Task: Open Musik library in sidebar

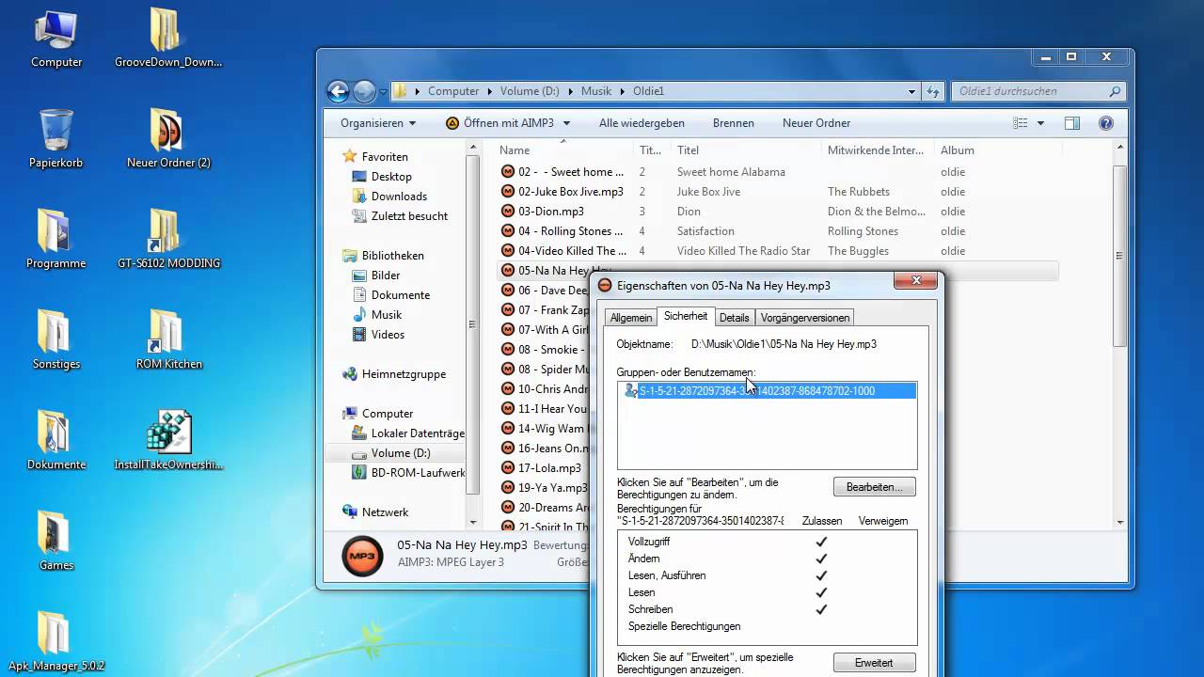Action: 387,315
